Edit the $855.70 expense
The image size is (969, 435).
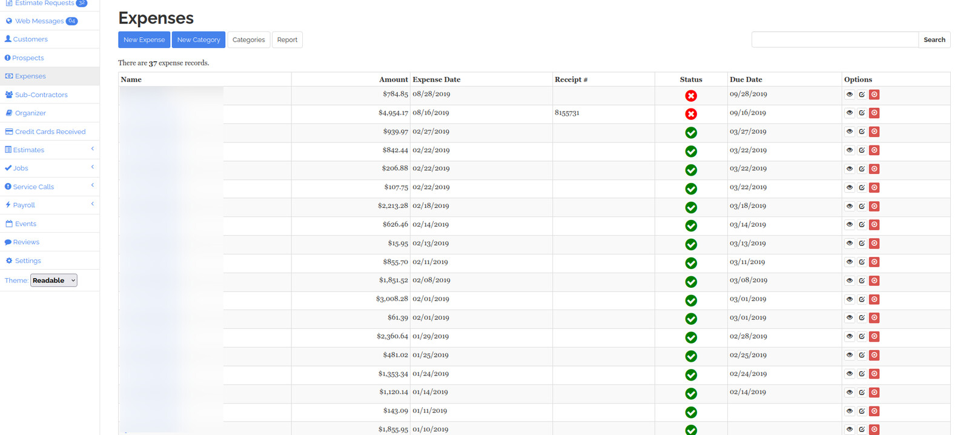pos(862,262)
